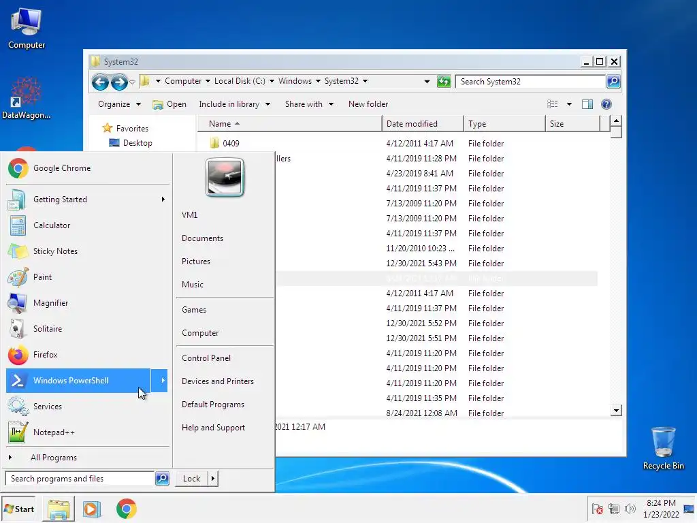This screenshot has height=523, width=697.
Task: Click the Start button on taskbar
Action: click(18, 509)
